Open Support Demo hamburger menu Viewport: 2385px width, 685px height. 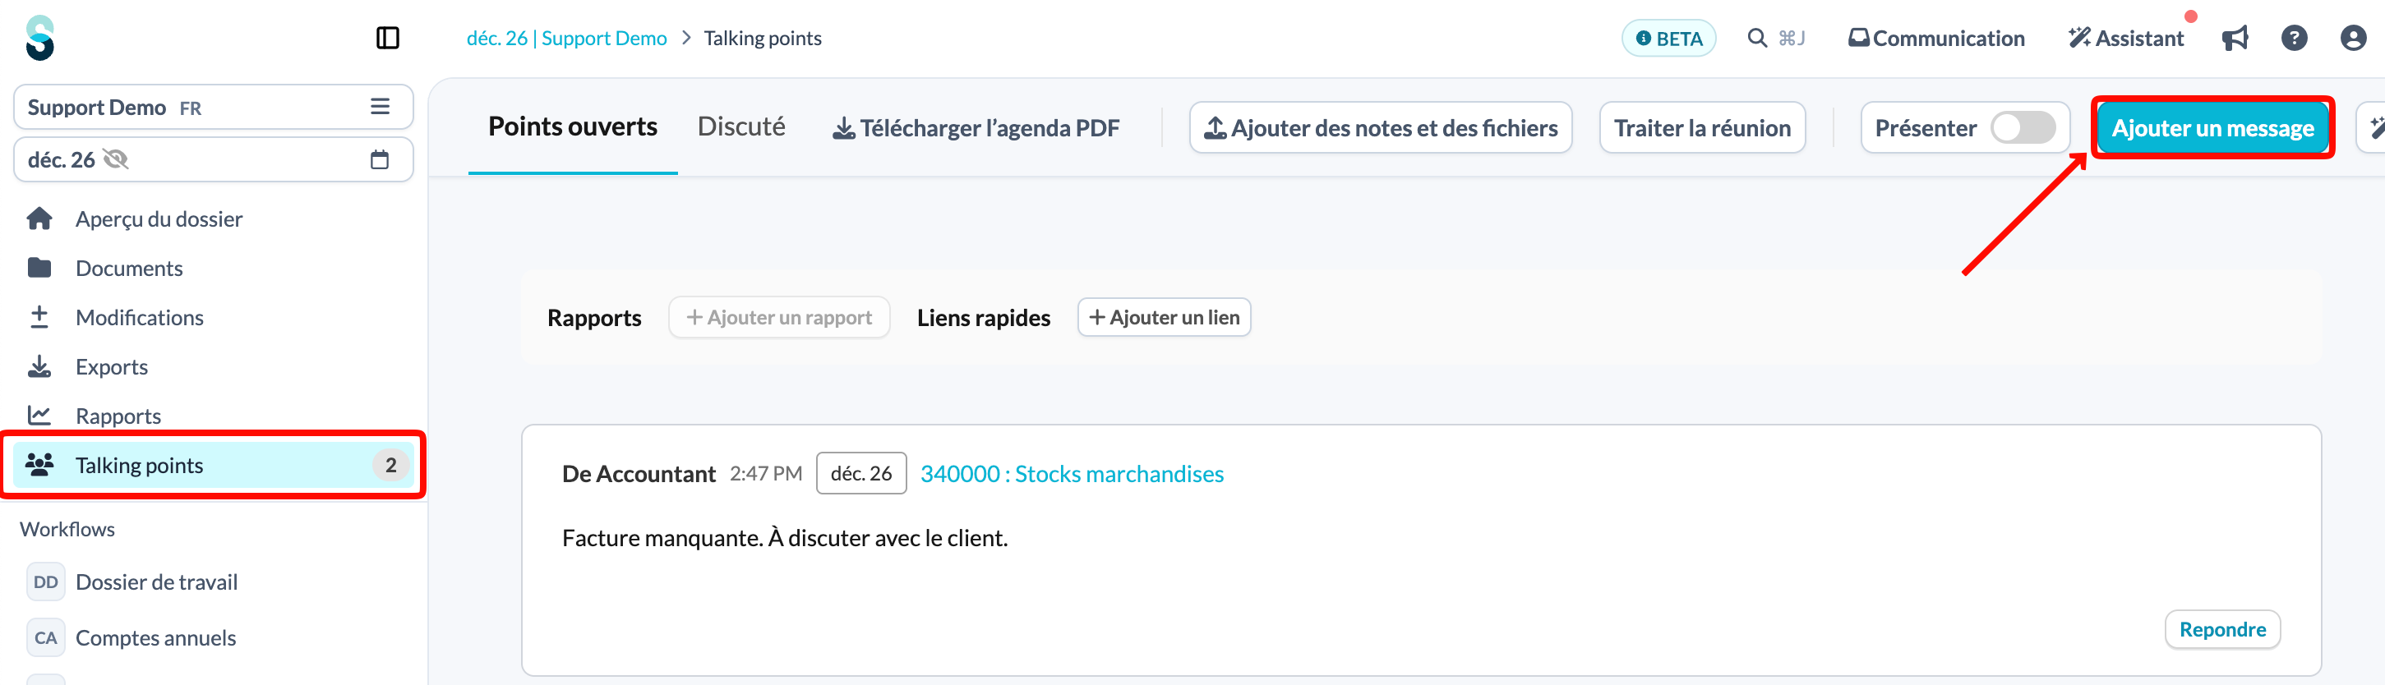[380, 107]
